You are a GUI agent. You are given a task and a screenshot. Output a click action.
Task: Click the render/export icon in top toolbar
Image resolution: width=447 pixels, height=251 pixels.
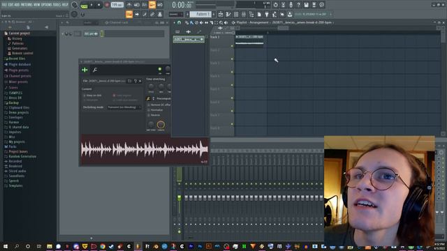(314, 5)
